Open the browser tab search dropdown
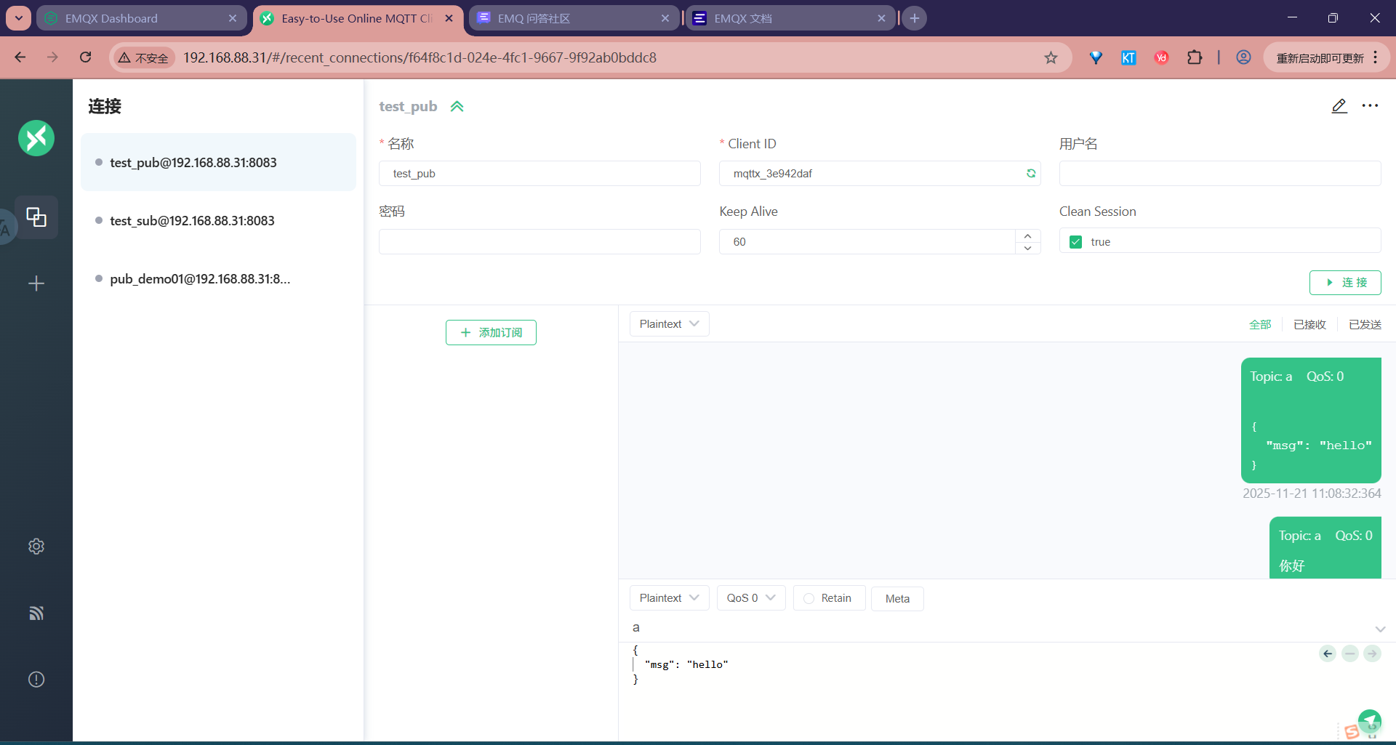The width and height of the screenshot is (1396, 745). [x=19, y=18]
